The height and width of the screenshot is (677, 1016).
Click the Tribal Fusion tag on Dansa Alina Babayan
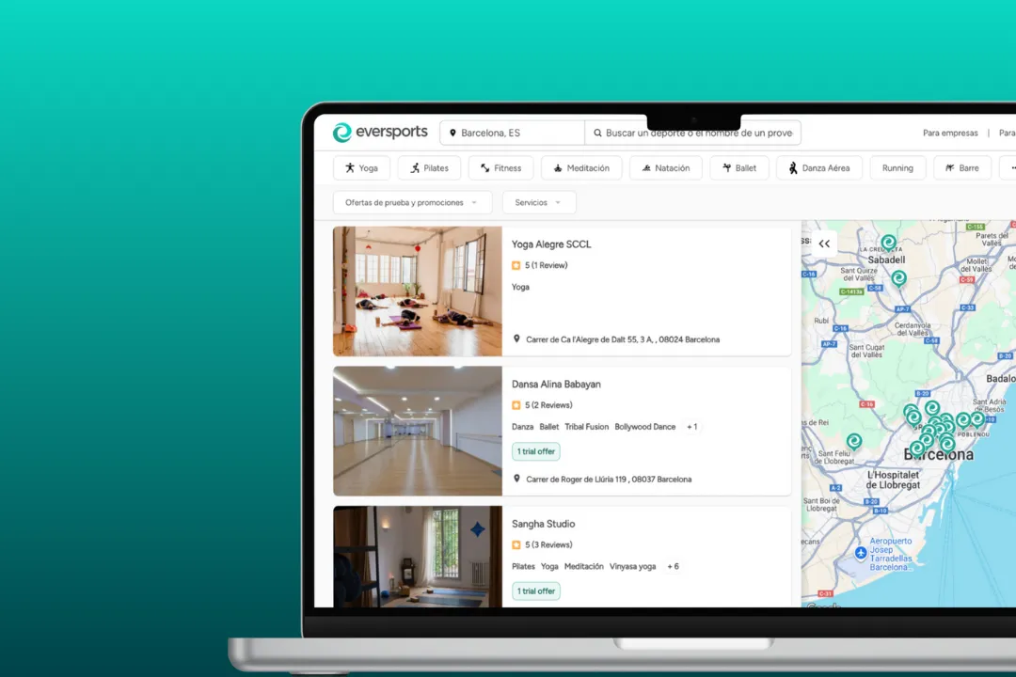[x=586, y=427]
